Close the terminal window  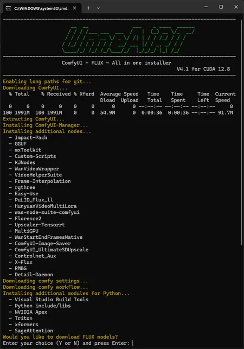(236, 7)
